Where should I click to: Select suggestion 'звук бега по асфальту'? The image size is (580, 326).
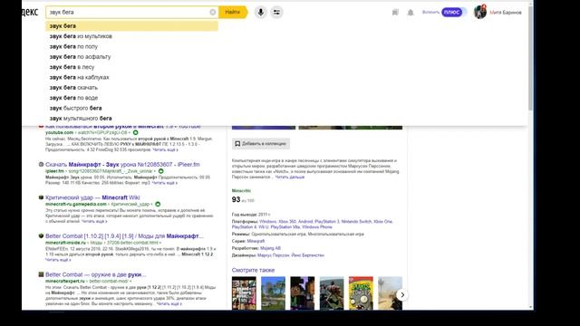[x=131, y=57]
